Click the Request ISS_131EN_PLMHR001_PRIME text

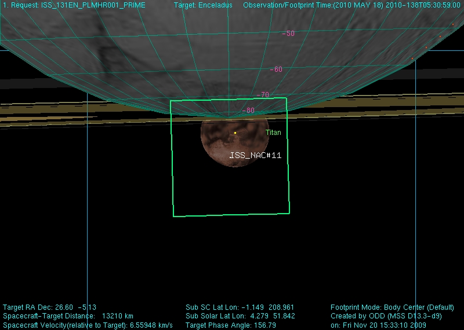point(74,5)
